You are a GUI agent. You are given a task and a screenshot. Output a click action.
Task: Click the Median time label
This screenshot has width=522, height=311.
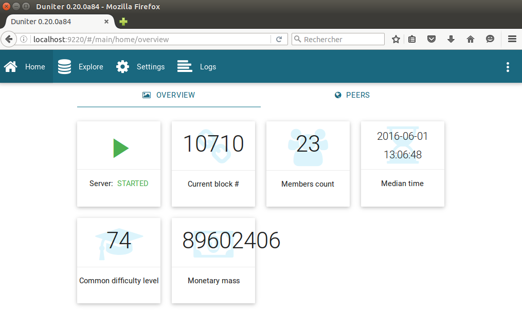pyautogui.click(x=402, y=184)
